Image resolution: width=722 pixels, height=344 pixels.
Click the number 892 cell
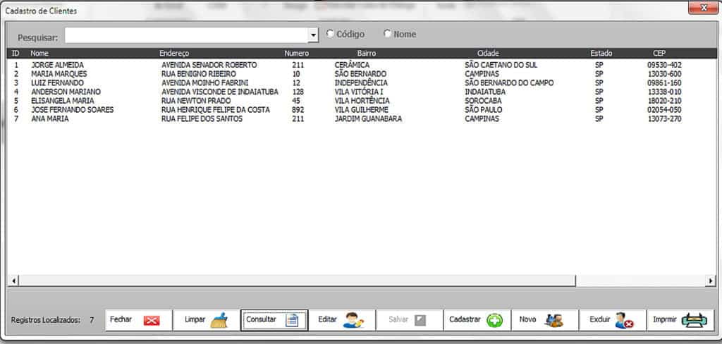[x=298, y=110]
